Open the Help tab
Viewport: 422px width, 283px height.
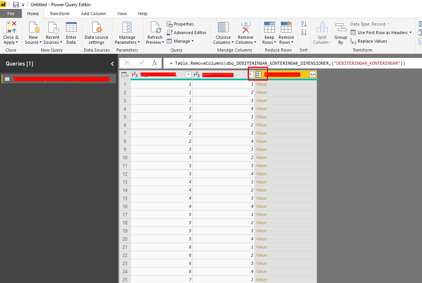[143, 14]
